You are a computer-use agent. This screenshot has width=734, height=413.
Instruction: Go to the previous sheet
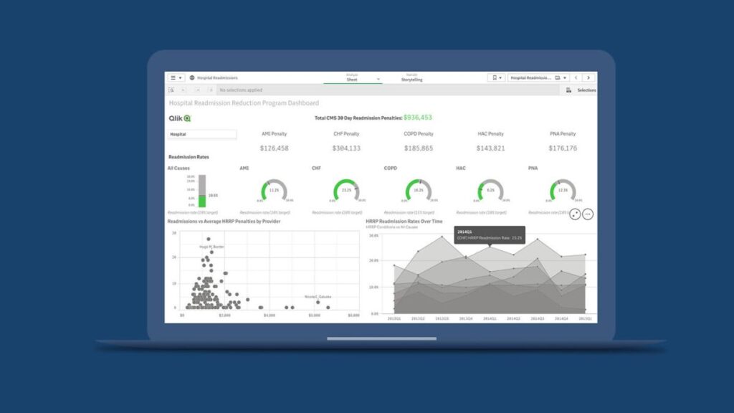click(576, 77)
